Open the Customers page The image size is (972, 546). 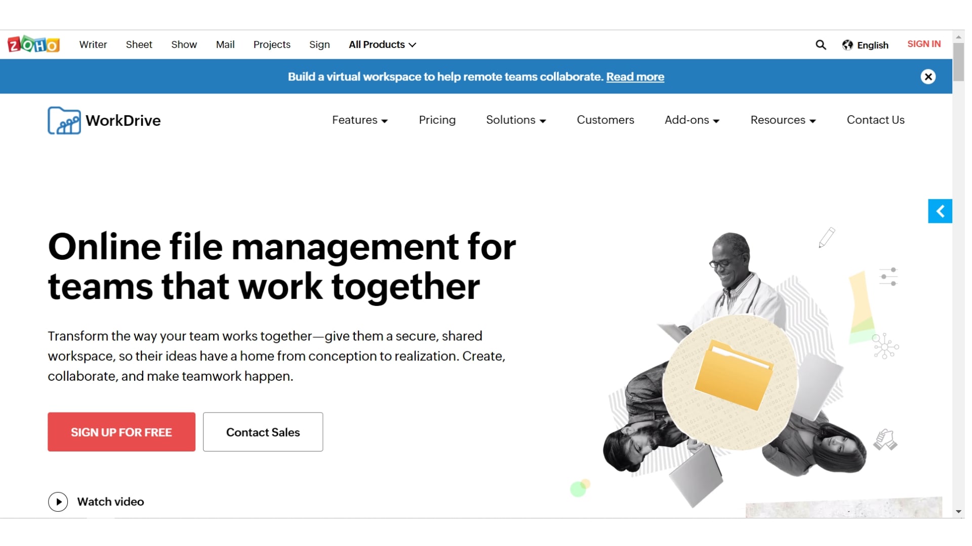[605, 120]
